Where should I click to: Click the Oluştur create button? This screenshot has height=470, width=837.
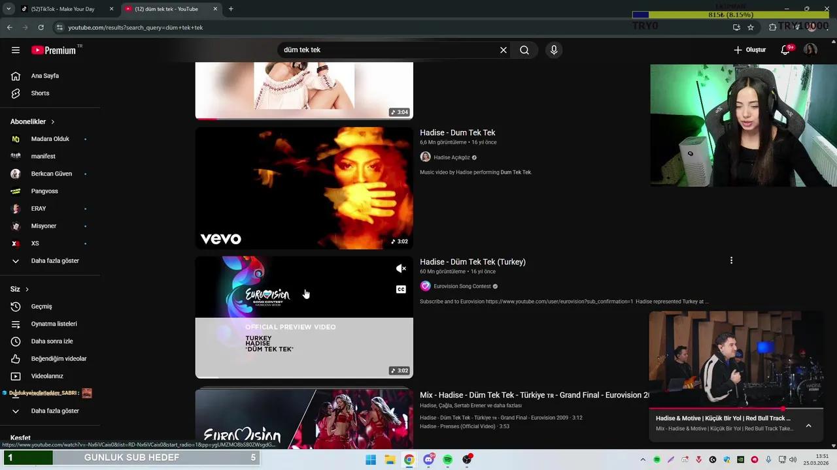[749, 50]
